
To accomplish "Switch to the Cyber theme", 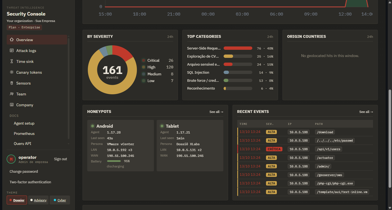I will 60,200.
